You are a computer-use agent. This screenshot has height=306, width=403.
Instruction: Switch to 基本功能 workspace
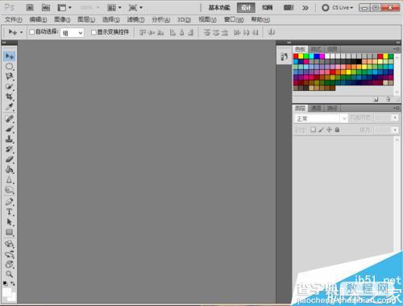(219, 8)
